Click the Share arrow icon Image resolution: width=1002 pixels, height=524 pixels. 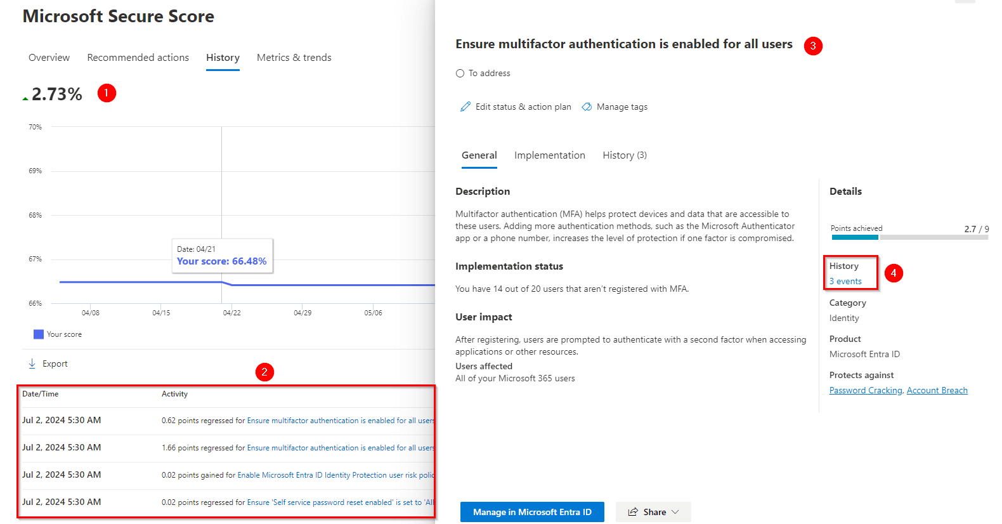pos(633,512)
